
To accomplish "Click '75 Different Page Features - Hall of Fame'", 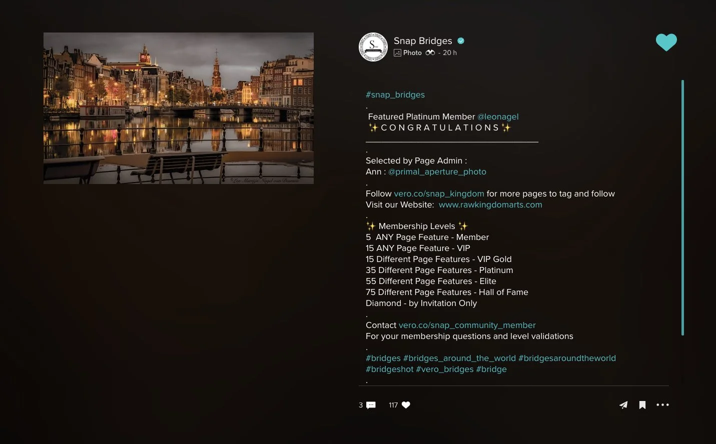I will pyautogui.click(x=447, y=292).
